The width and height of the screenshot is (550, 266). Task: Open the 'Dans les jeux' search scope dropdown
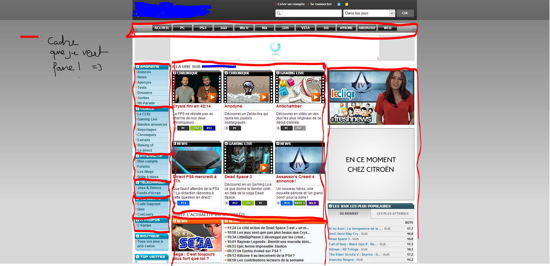tap(369, 13)
